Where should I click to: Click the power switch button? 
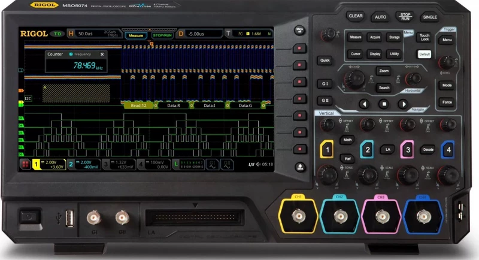click(x=29, y=217)
